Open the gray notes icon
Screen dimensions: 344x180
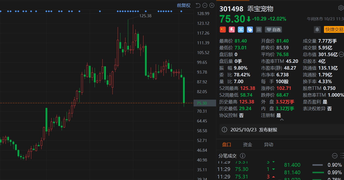tap(259, 30)
